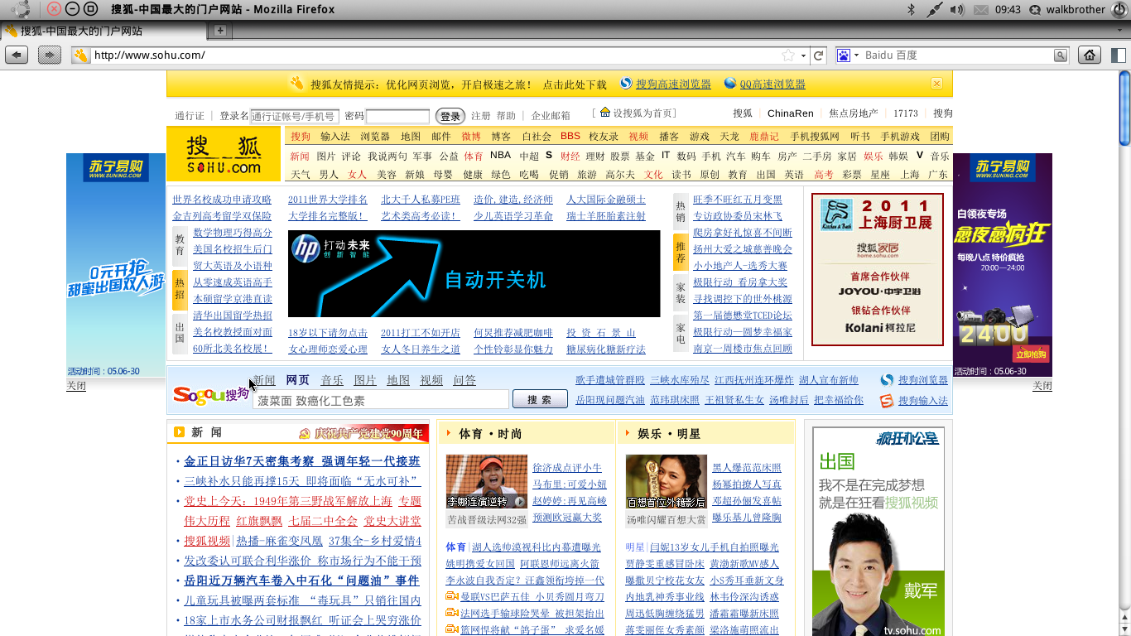Screen dimensions: 1131x636
Task: Click the search magnifier in Baidu box
Action: pos(1060,55)
